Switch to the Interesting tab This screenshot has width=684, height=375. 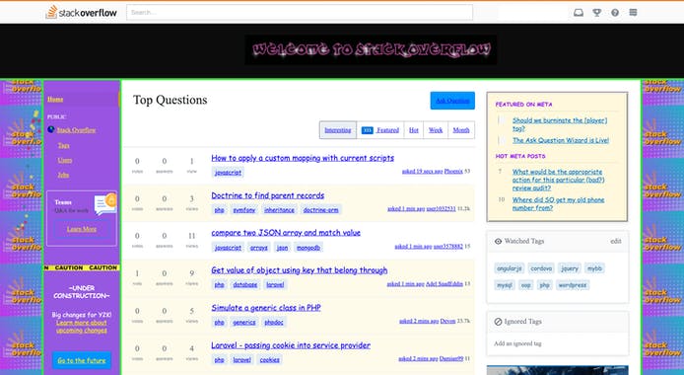[x=338, y=130]
